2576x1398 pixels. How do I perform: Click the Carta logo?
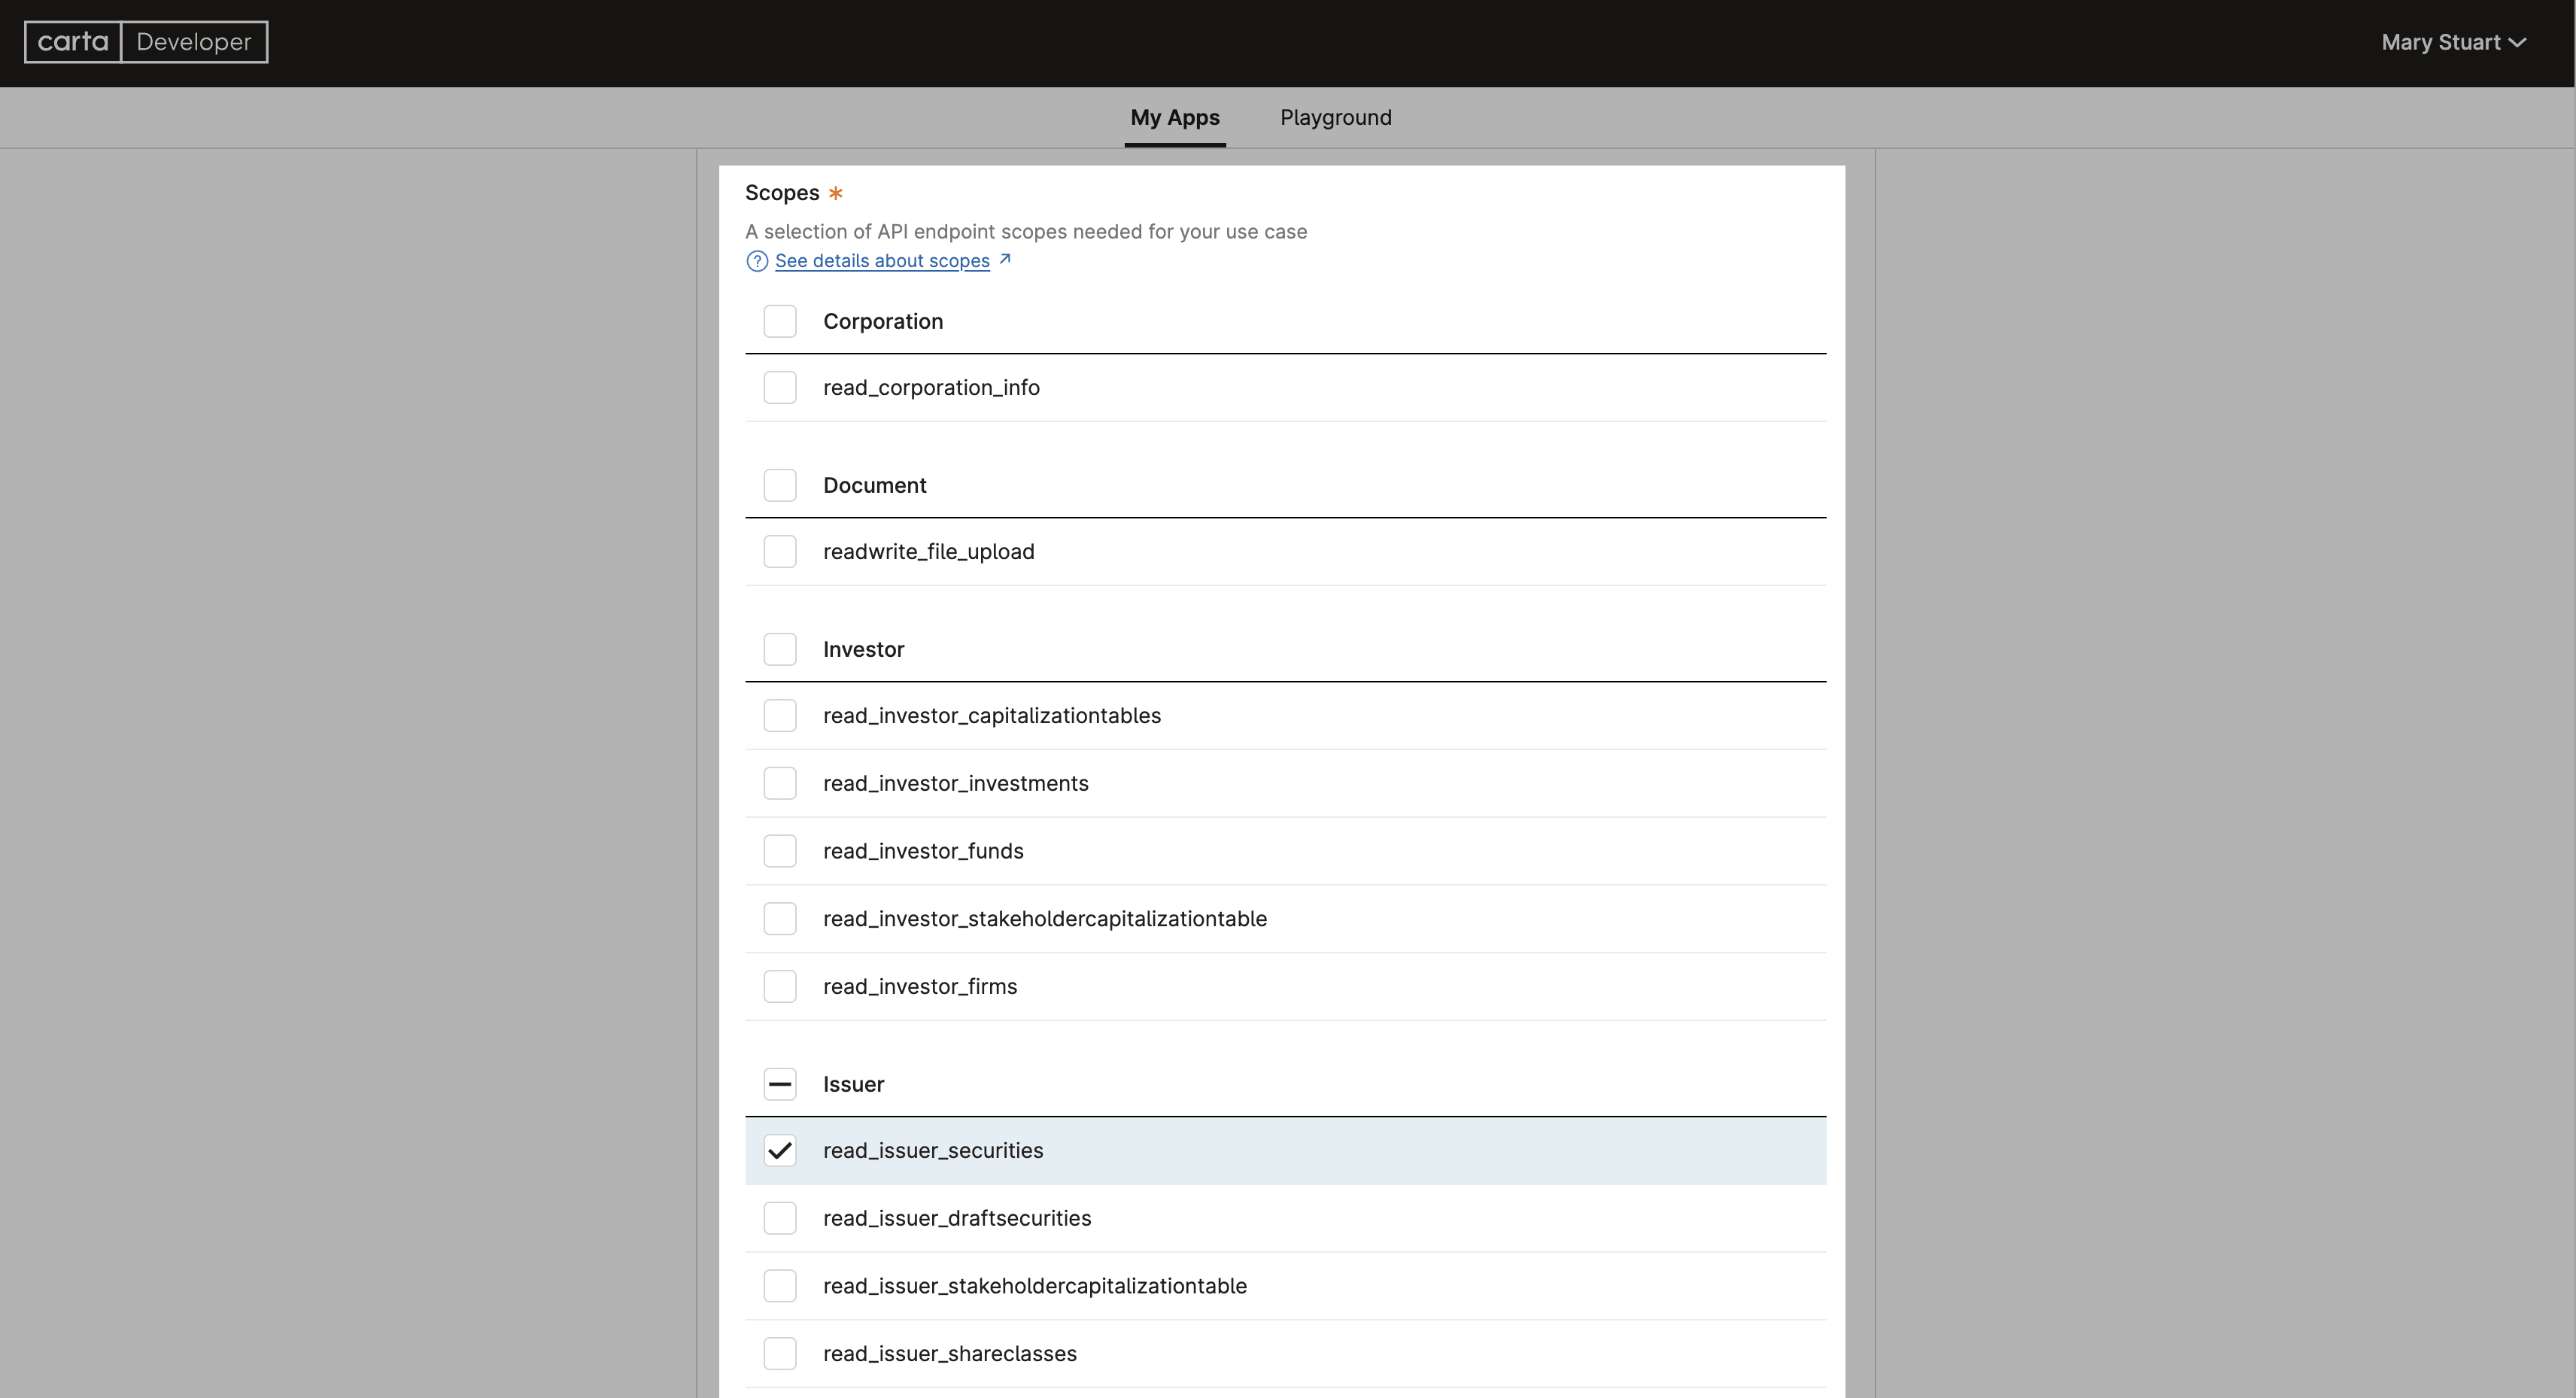(73, 42)
